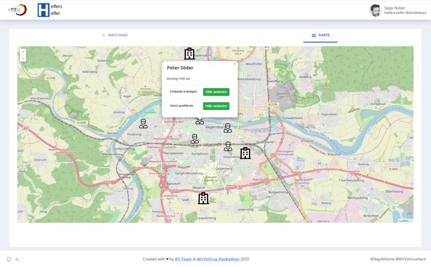Open the IFS Team link
431x267 pixels.
click(x=183, y=259)
